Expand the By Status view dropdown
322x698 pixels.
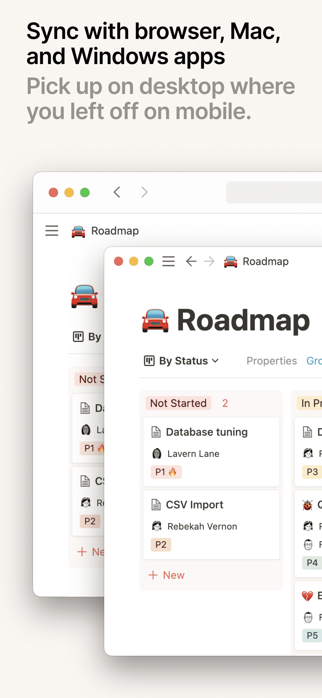click(215, 361)
